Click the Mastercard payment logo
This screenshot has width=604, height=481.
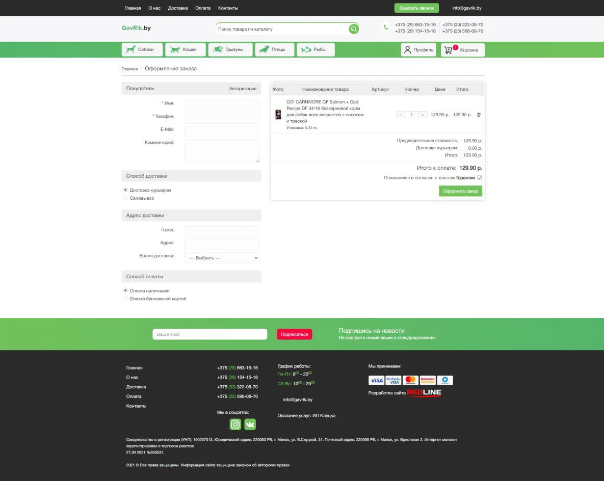click(411, 381)
